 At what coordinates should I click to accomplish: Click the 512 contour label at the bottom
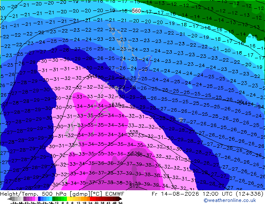(x=134, y=186)
